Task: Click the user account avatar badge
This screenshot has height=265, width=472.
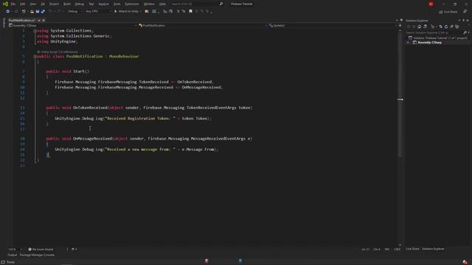Action: (431, 4)
